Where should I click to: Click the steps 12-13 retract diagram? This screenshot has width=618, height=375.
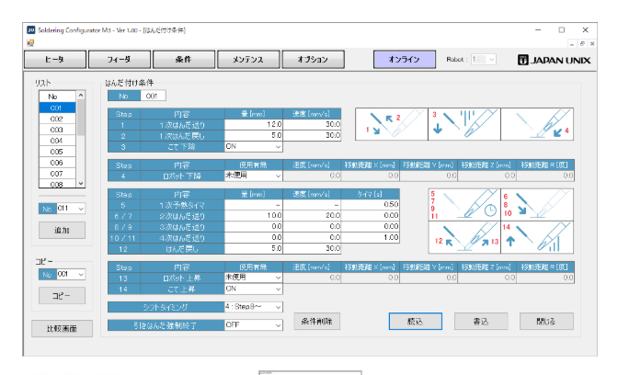coord(464,237)
